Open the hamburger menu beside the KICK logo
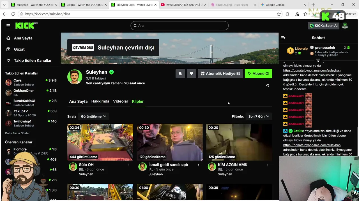 coord(8,26)
